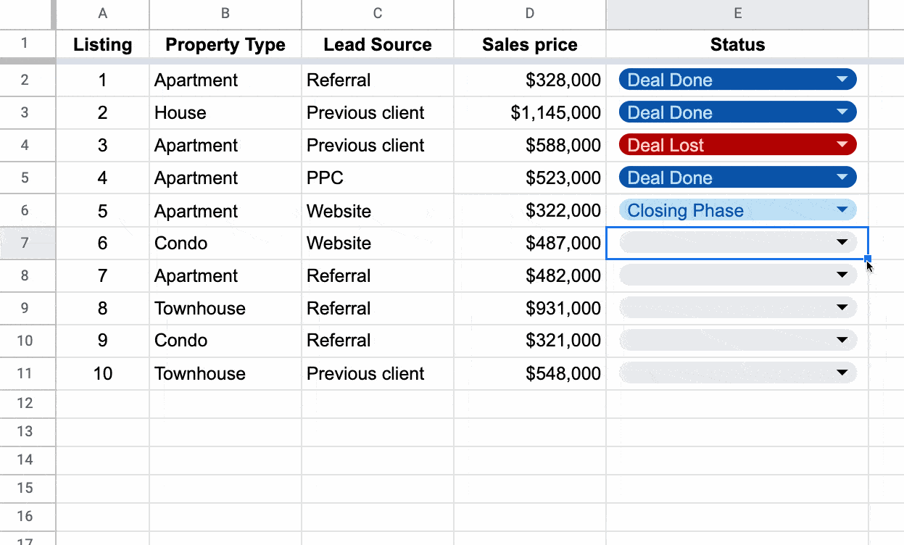Click the blue fill handle on the selected cell
The image size is (904, 545).
coord(866,258)
